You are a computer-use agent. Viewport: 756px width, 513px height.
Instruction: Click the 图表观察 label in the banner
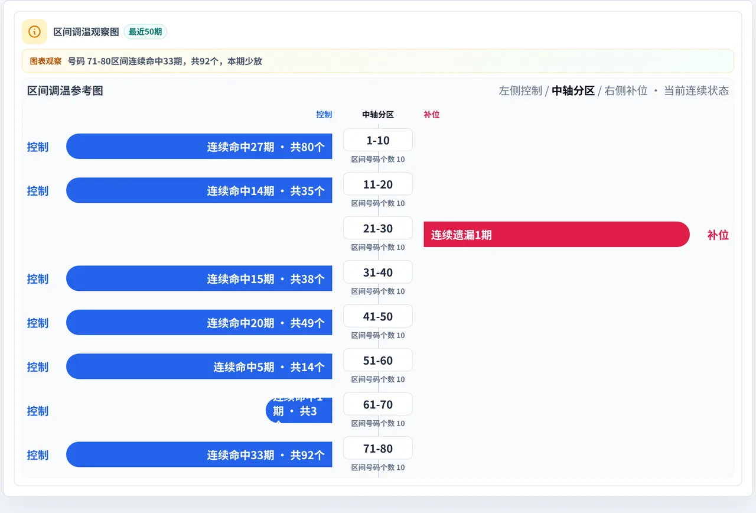pyautogui.click(x=45, y=61)
